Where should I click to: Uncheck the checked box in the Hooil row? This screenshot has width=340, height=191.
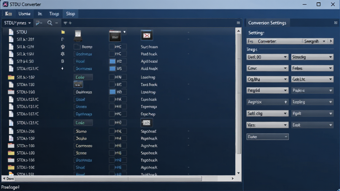tap(112, 61)
